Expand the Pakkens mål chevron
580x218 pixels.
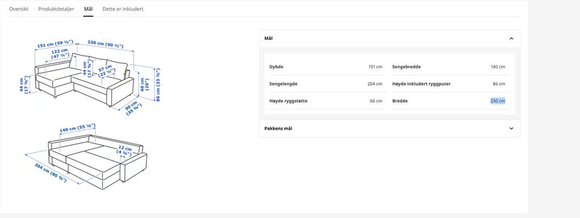click(511, 129)
